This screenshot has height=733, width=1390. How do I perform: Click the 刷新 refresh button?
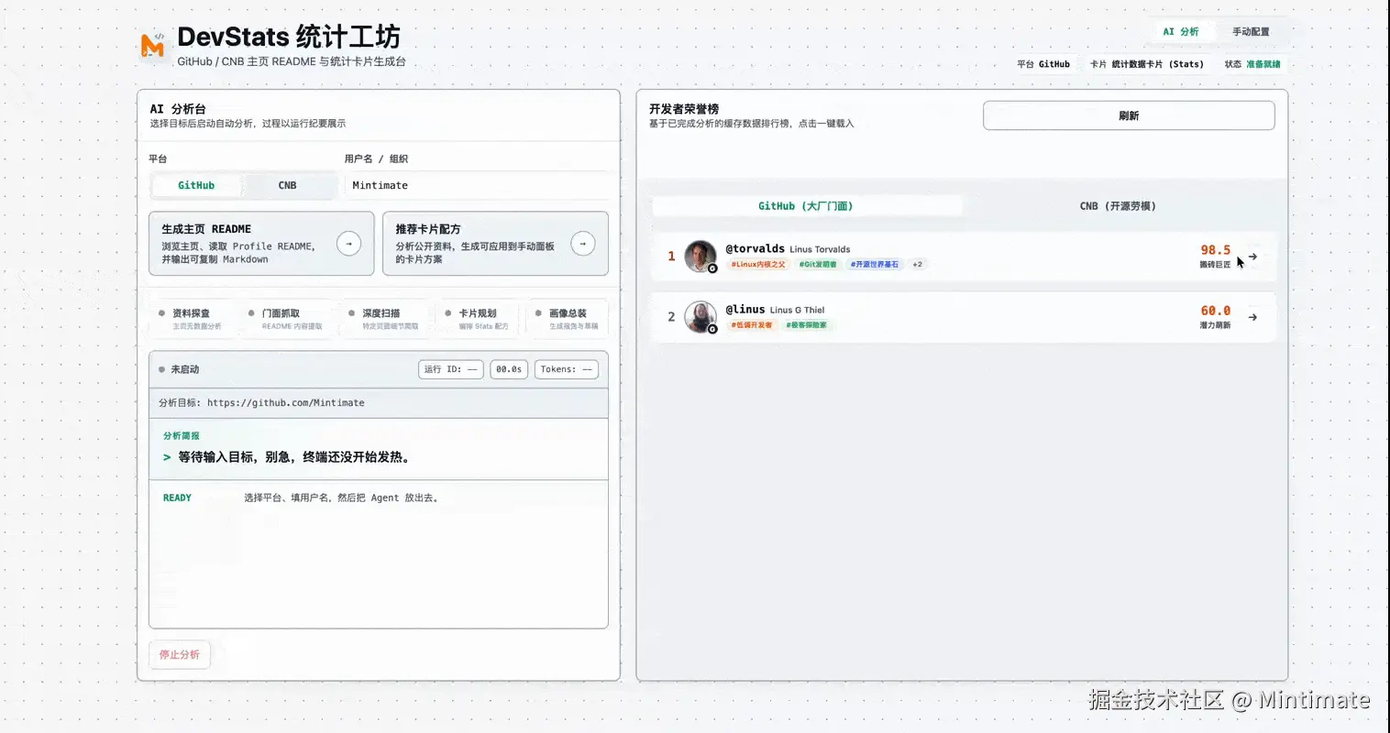(x=1129, y=115)
